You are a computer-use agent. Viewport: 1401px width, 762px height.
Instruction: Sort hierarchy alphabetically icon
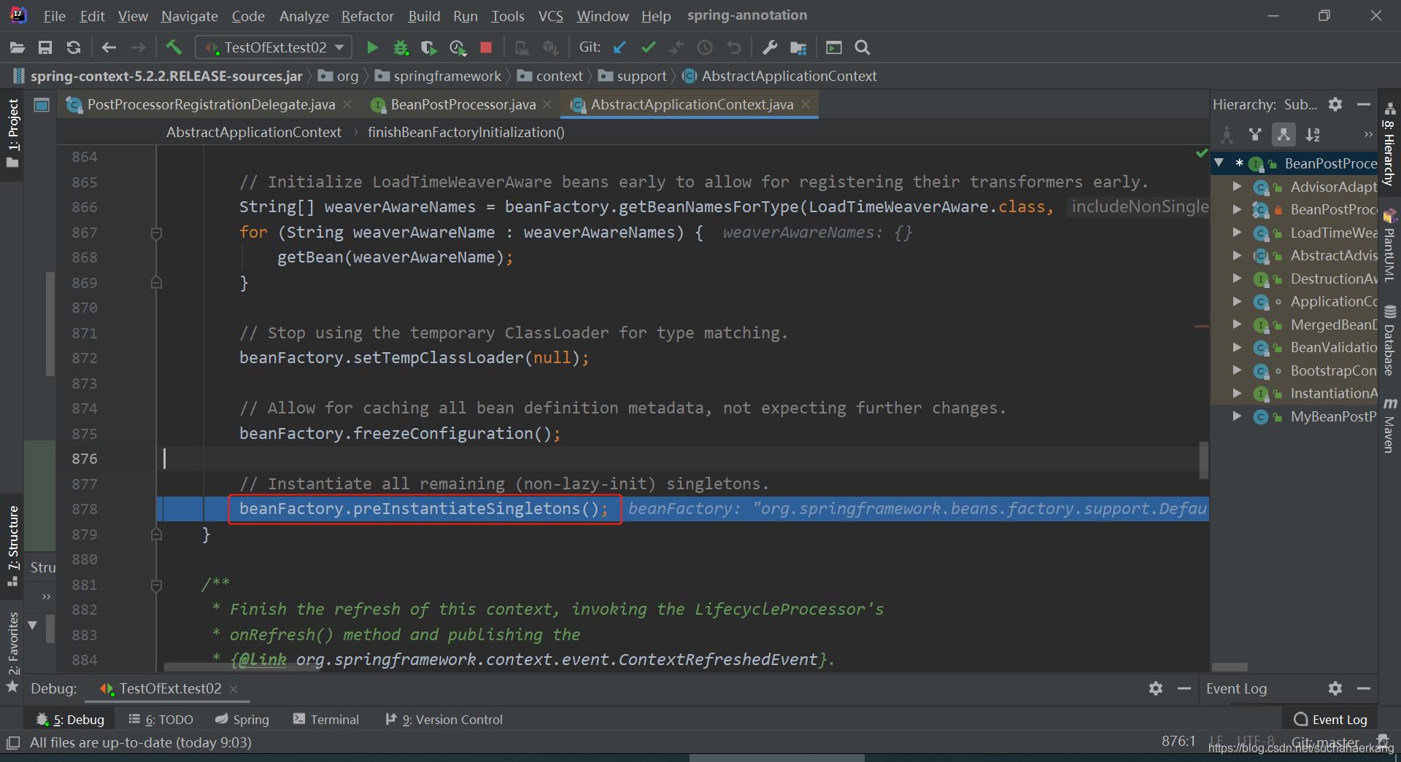tap(1313, 134)
